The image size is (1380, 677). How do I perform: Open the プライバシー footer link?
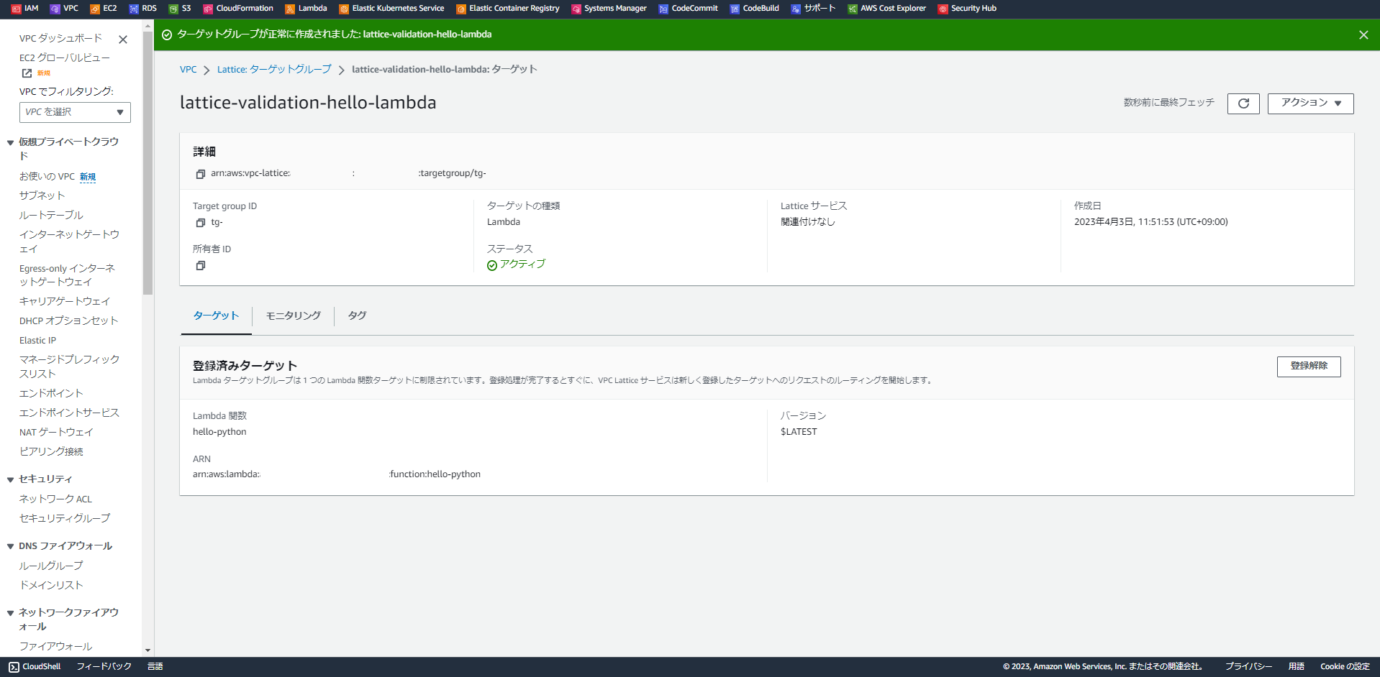1249,667
